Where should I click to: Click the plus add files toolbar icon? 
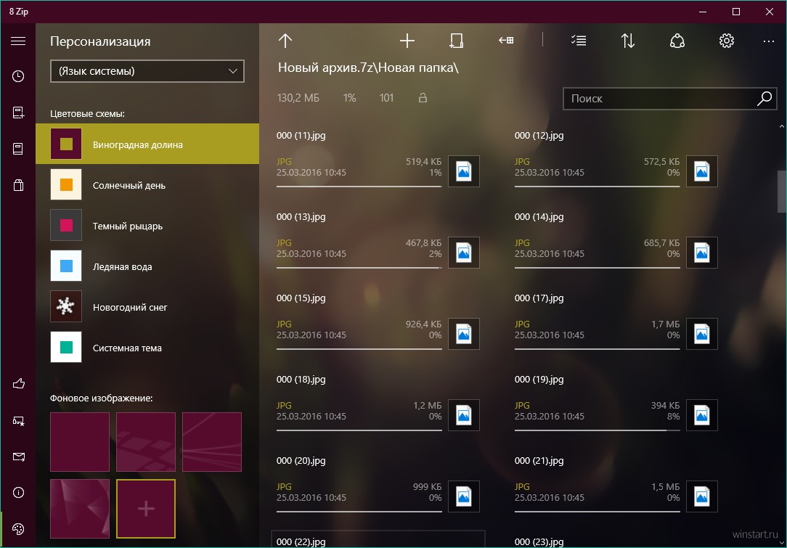[407, 41]
